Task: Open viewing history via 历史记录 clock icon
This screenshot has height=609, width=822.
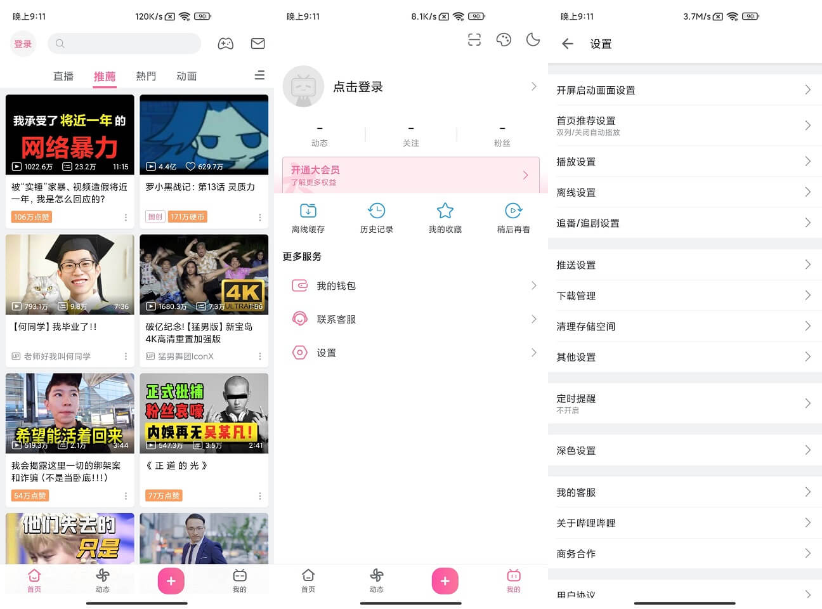Action: click(x=376, y=211)
